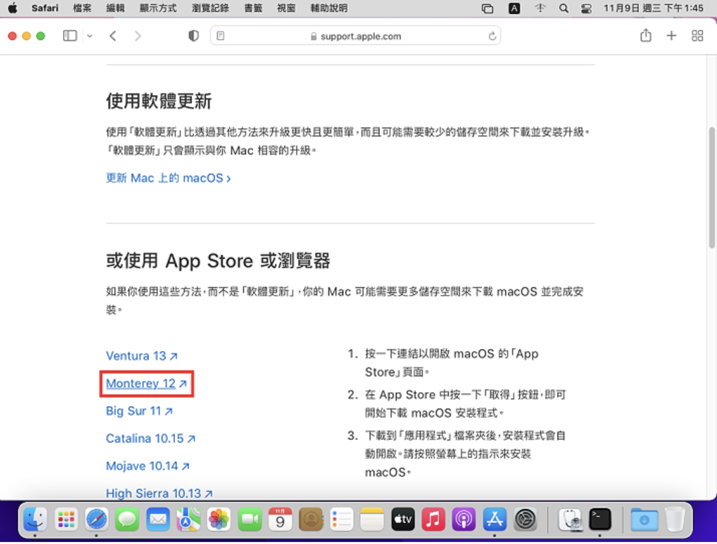Image resolution: width=717 pixels, height=544 pixels.
Task: Open the Safari menu
Action: click(45, 8)
